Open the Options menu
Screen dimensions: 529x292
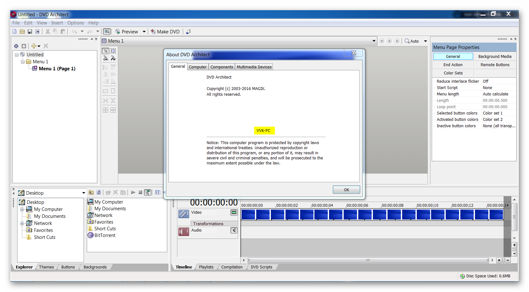pos(76,23)
